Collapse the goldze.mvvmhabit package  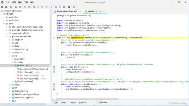[7, 37]
